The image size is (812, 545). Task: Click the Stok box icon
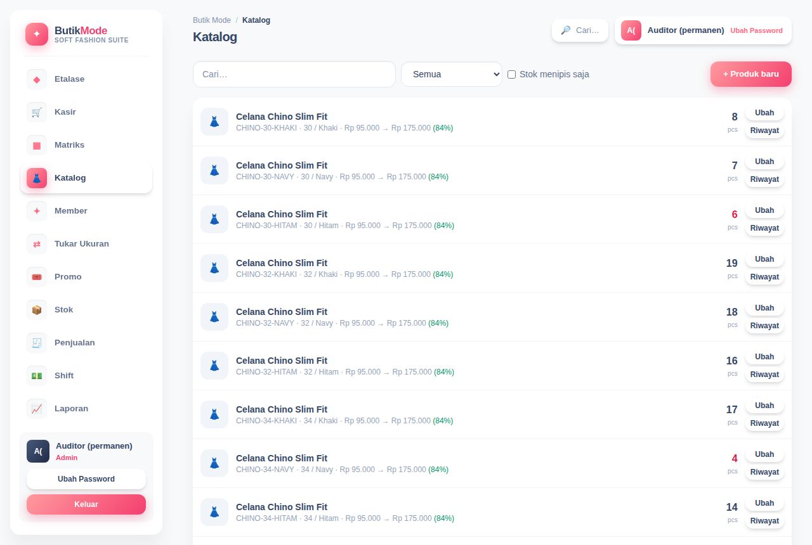(x=37, y=310)
